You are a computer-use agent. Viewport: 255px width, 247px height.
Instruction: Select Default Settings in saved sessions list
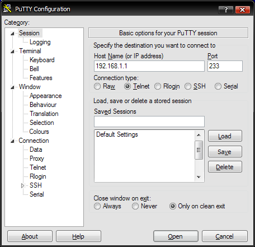pos(117,134)
